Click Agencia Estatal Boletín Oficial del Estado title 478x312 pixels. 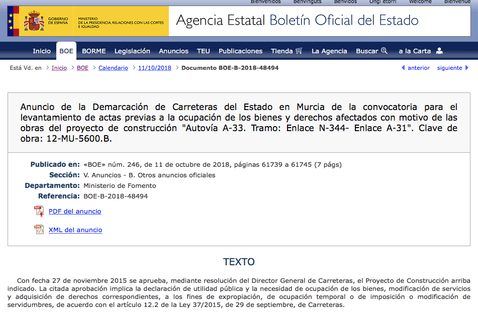(x=297, y=21)
